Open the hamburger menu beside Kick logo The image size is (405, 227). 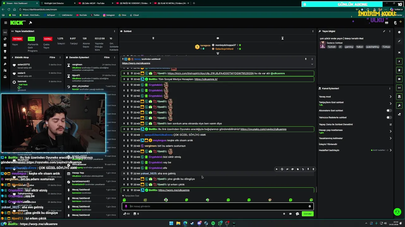point(6,23)
